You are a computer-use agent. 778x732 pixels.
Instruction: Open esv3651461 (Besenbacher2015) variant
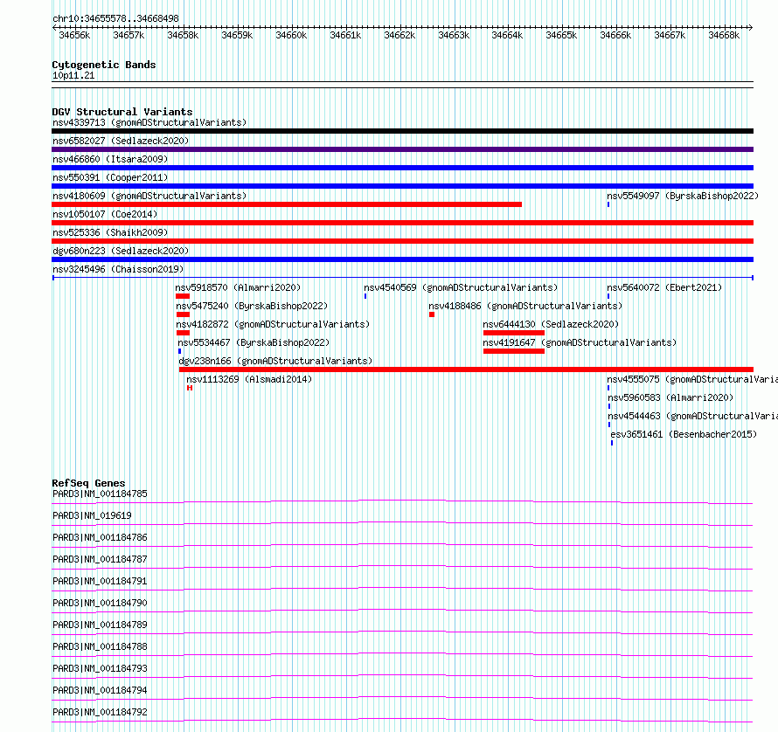pyautogui.click(x=684, y=434)
